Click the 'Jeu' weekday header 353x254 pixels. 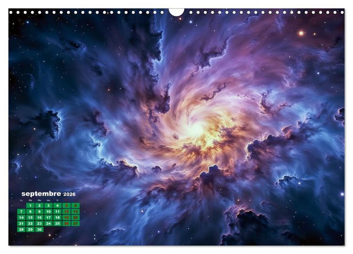point(48,200)
